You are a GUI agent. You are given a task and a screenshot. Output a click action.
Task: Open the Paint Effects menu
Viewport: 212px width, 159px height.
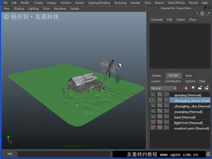(176, 3)
